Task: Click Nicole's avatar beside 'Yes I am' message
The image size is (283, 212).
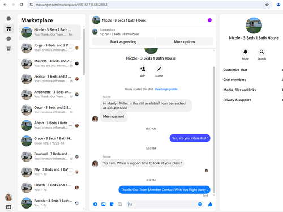Action: point(95,163)
